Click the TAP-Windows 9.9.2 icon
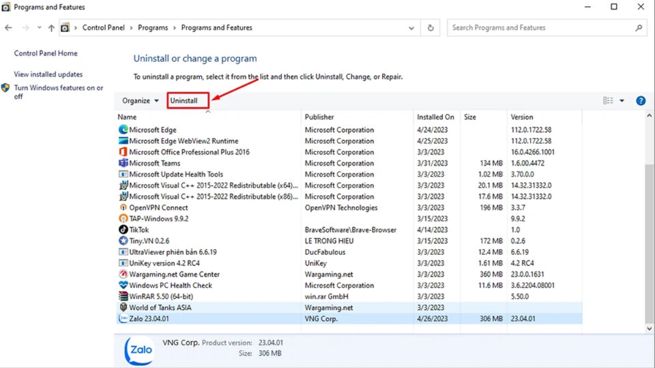 click(x=123, y=219)
